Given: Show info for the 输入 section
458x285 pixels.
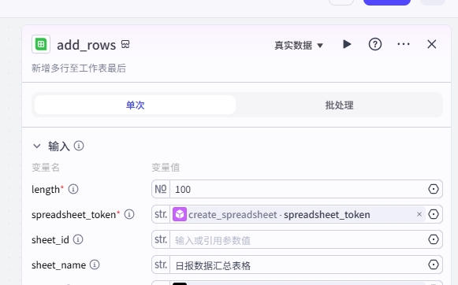Looking at the screenshot, I should click(x=79, y=146).
